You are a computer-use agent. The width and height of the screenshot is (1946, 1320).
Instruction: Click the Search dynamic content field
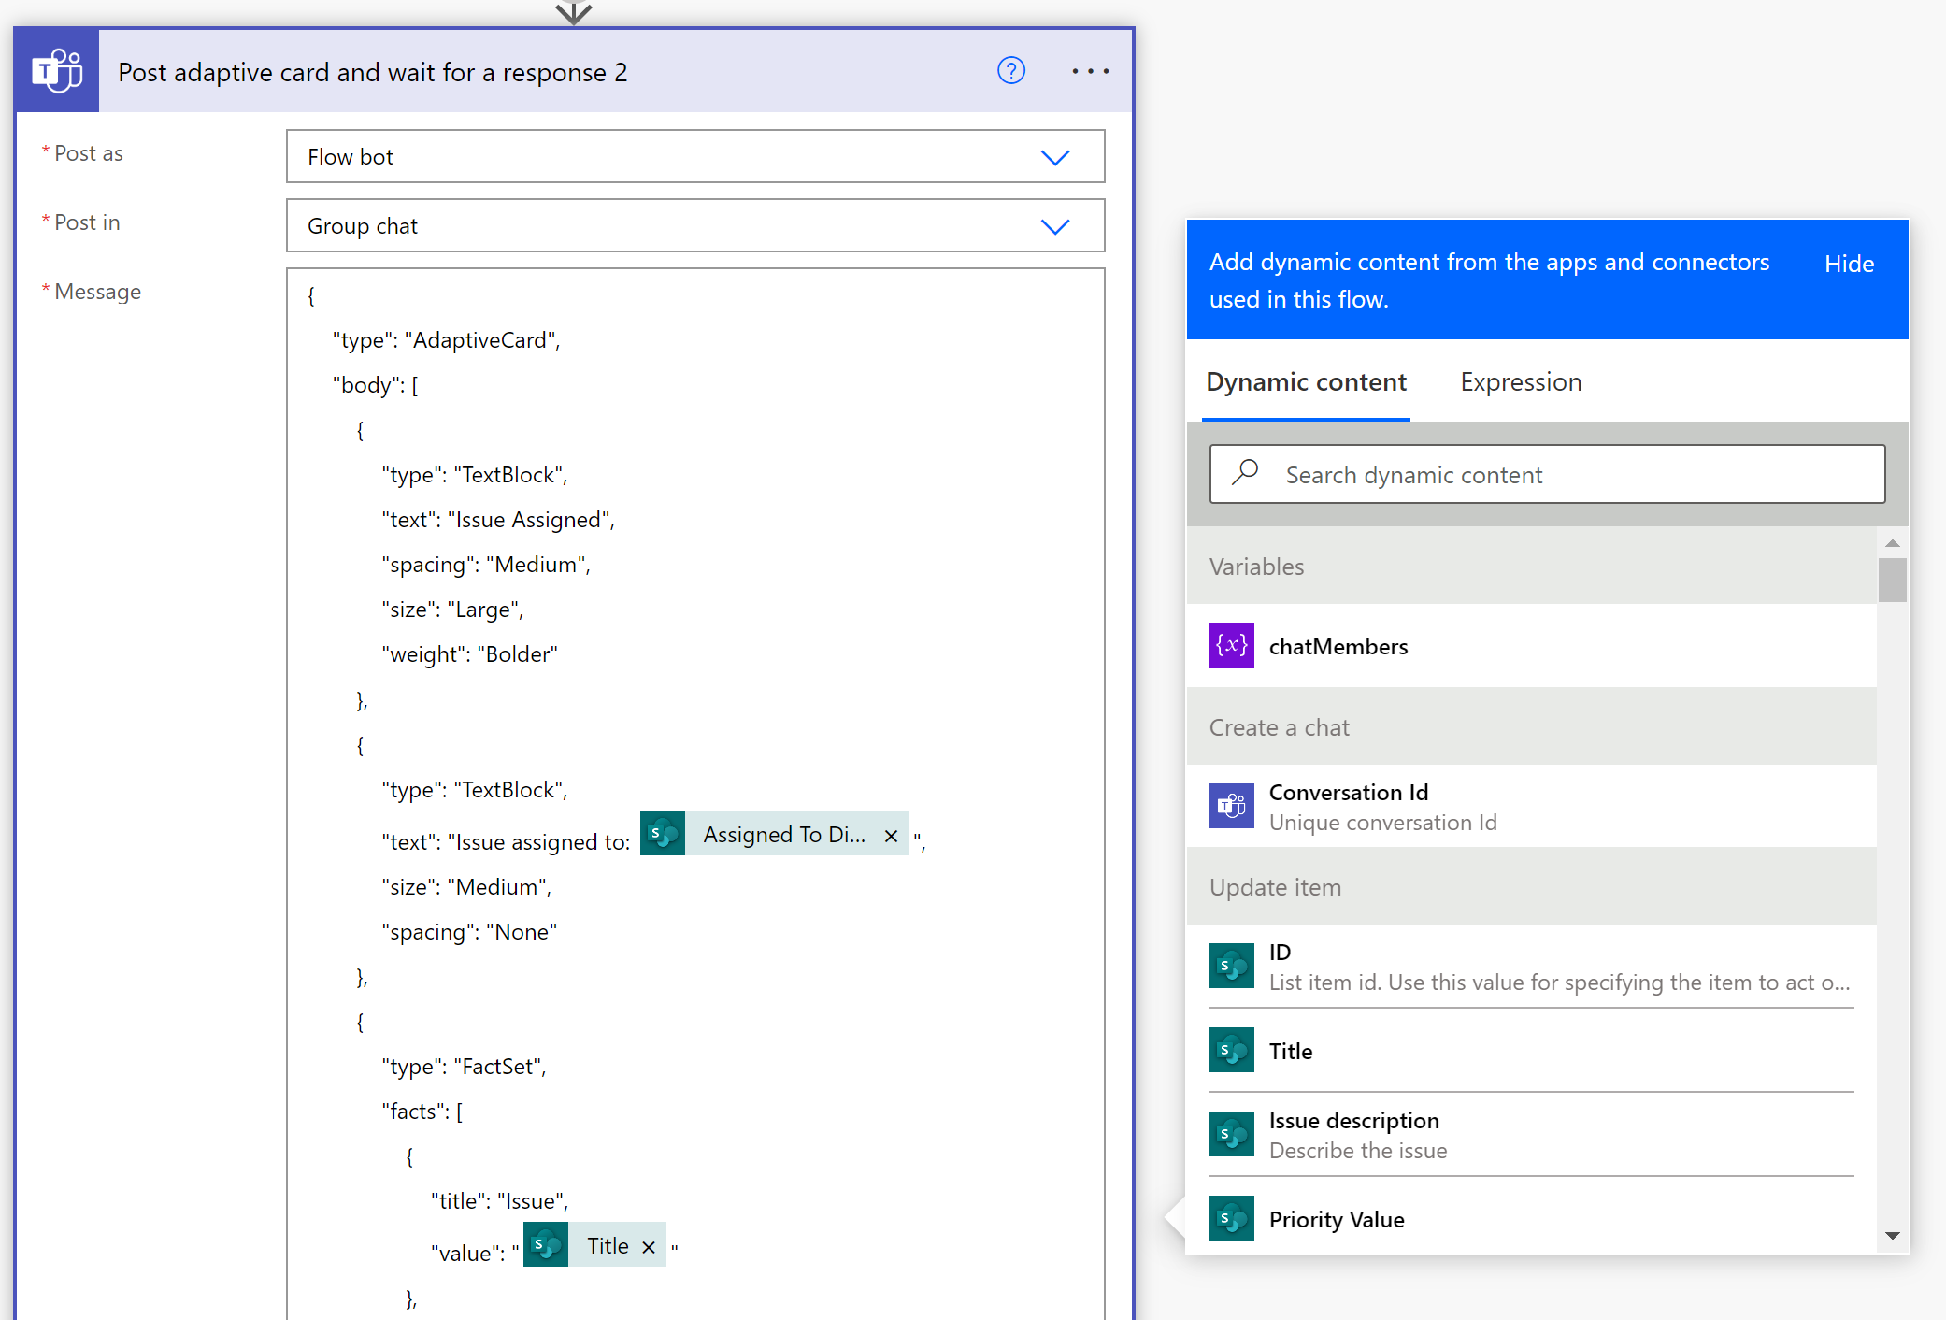(x=1547, y=475)
